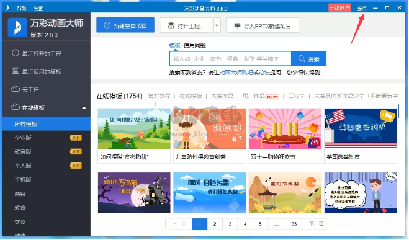Click the plus icon in 新建空白项目
This screenshot has height=240, width=409.
click(107, 25)
